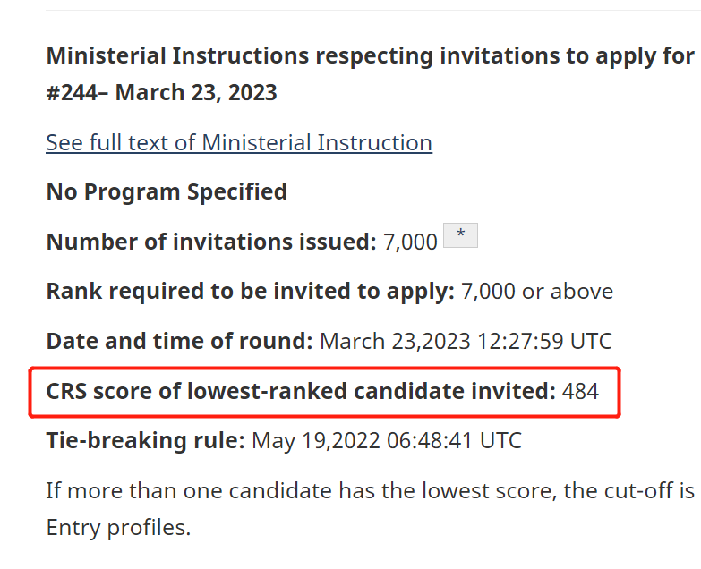The image size is (701, 569).
Task: Click the CRS score of lowest-ranked candidate label
Action: coord(301,391)
